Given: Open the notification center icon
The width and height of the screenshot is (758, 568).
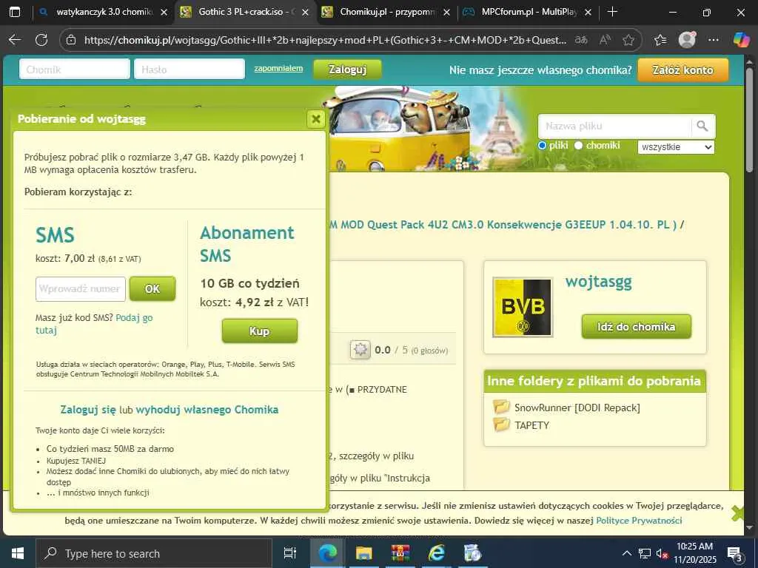Looking at the screenshot, I should click(x=735, y=553).
